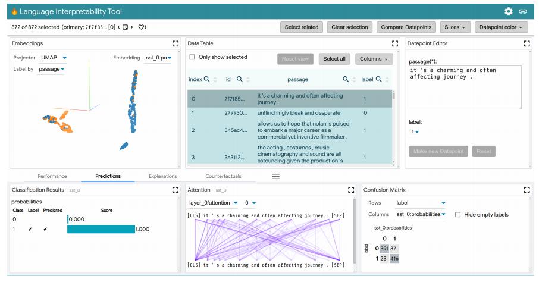Click the passage text field
Viewport: 539px width, 282px height.
point(465,87)
